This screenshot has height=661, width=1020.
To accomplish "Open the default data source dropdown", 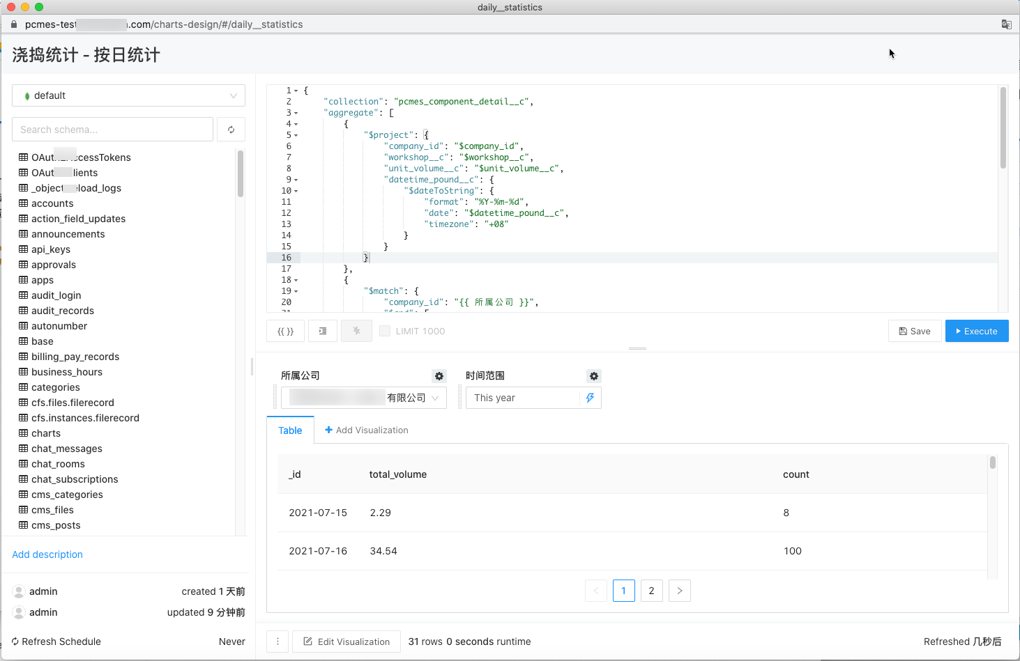I will coord(128,95).
